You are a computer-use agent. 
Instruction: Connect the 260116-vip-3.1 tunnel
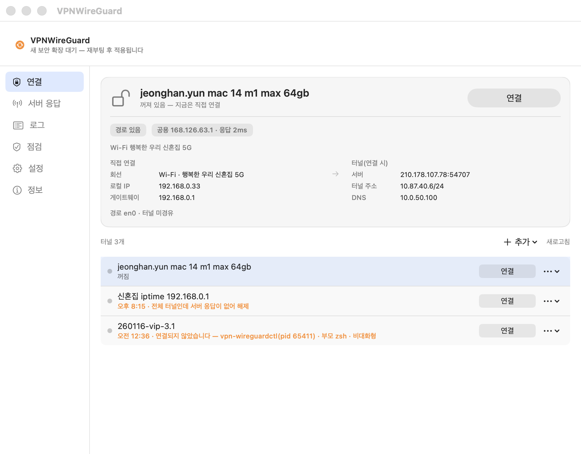[x=507, y=331]
